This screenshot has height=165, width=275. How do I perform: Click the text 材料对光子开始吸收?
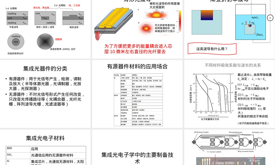coord(251,98)
